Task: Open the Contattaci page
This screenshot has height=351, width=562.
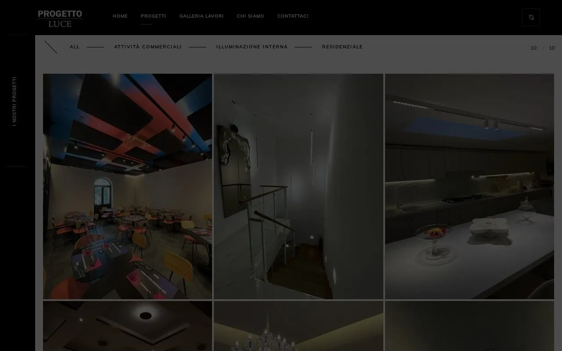Action: coord(293,16)
